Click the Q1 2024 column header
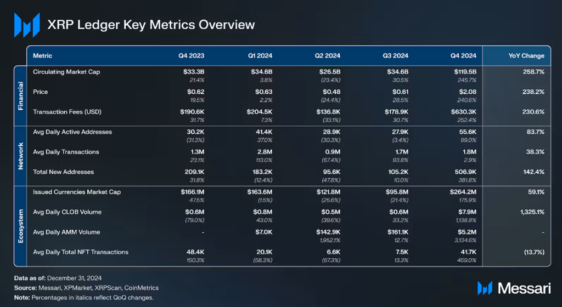Viewport: 562px width, 307px height. (x=260, y=56)
